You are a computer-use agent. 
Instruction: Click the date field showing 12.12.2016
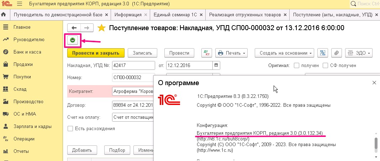pyautogui.click(x=190, y=65)
